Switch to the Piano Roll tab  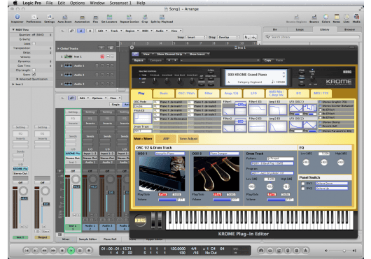click(x=110, y=239)
